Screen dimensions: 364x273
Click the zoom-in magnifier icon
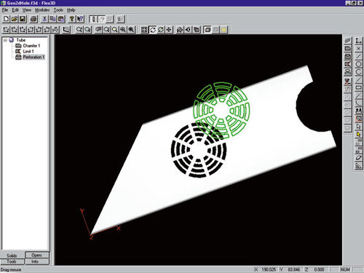(123, 30)
